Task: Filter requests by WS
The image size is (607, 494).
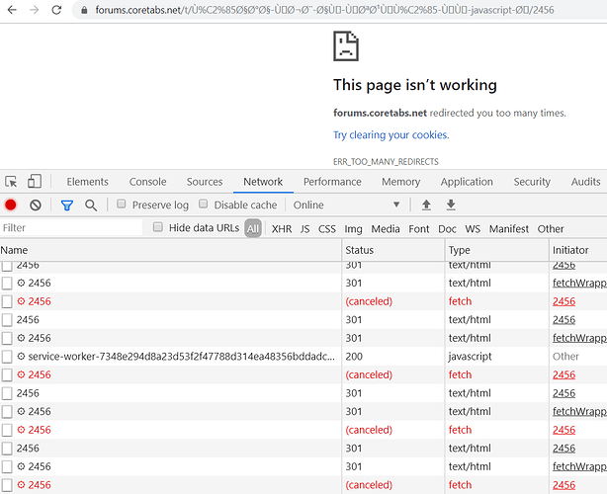Action: pos(473,229)
